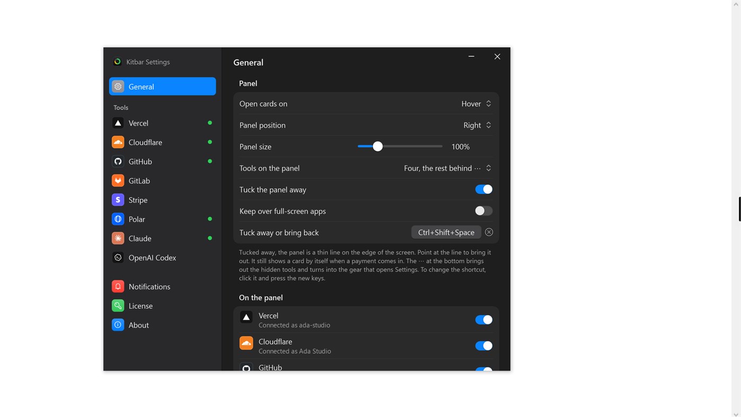Image resolution: width=741 pixels, height=417 pixels.
Task: Click the GitHub octocat icon in sidebar
Action: [118, 161]
